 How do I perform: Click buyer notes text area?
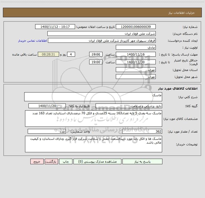tap(93, 144)
